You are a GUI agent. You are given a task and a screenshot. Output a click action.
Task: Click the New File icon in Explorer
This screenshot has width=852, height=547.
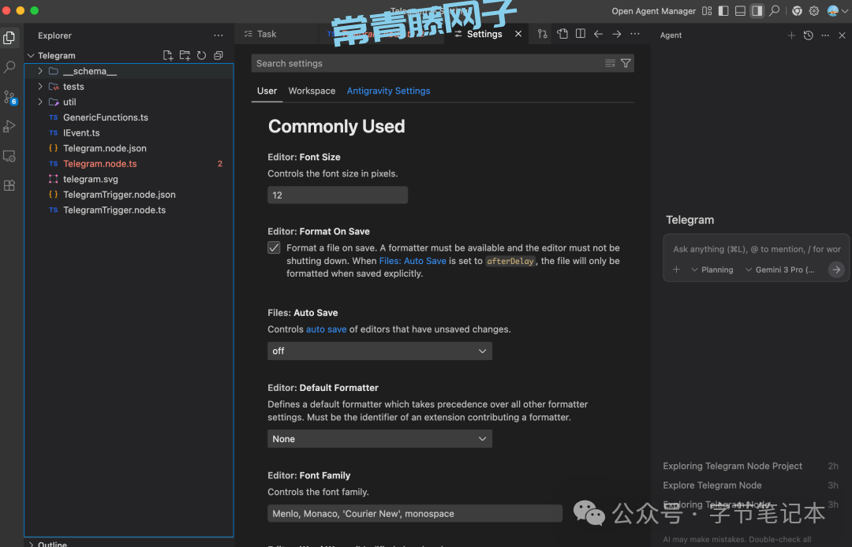point(168,55)
